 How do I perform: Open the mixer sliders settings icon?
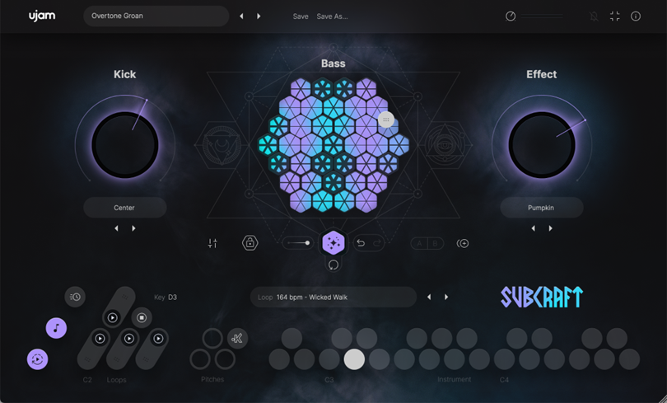tap(212, 243)
